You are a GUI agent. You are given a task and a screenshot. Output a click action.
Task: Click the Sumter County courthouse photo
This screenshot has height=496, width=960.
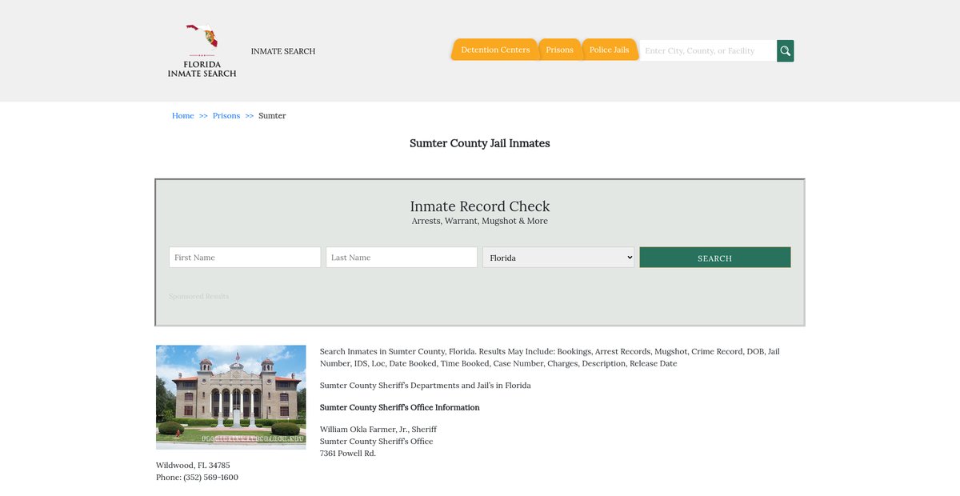(x=231, y=398)
